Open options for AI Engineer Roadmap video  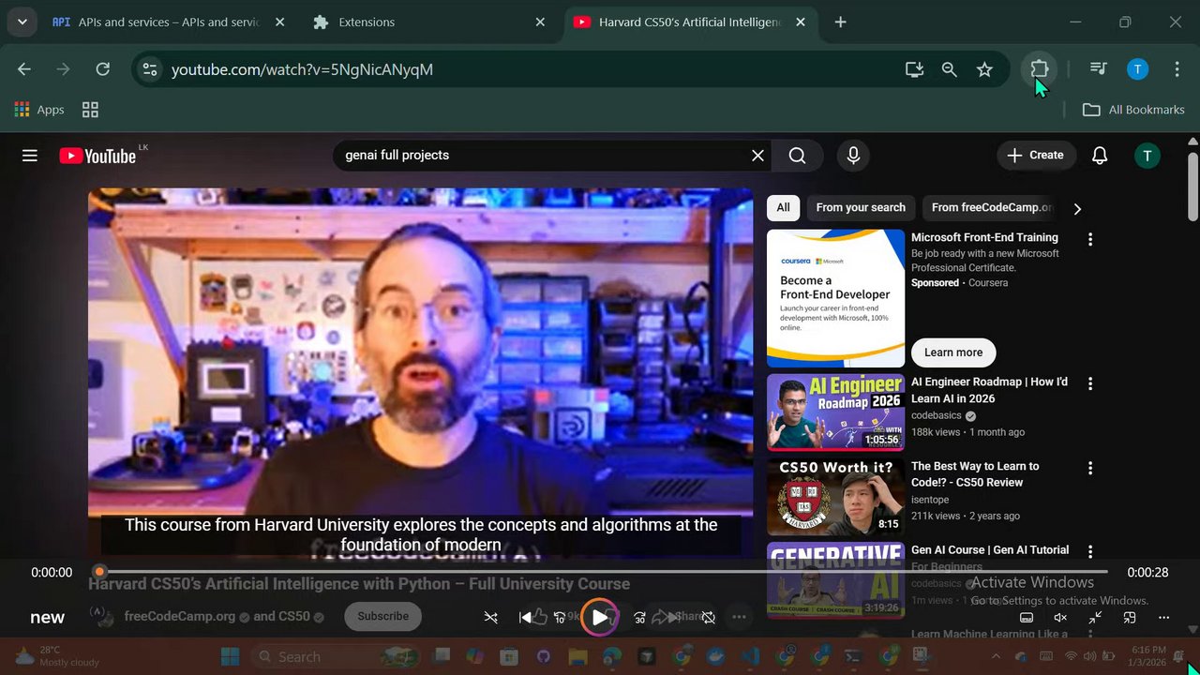point(1089,383)
